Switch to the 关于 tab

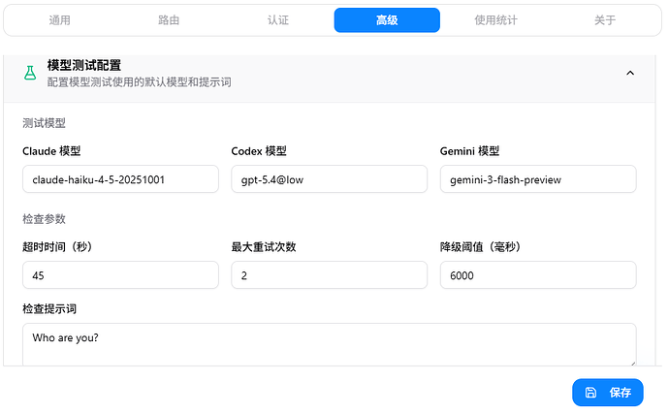pos(605,20)
